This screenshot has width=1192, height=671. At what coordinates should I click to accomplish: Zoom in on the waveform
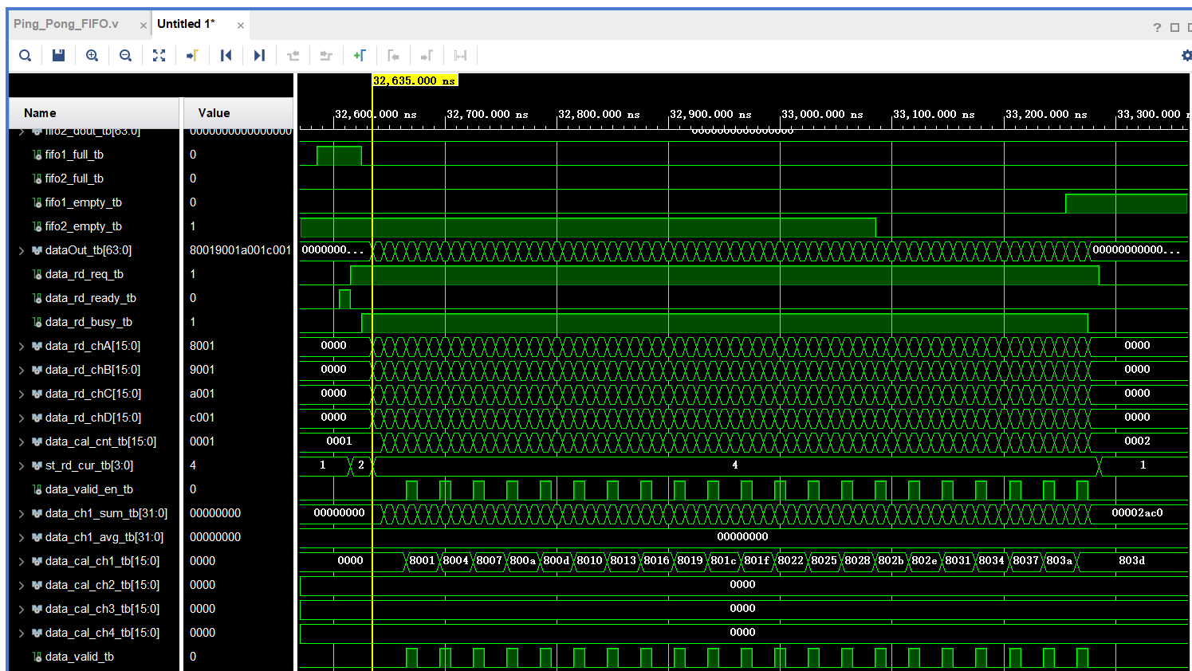(92, 56)
